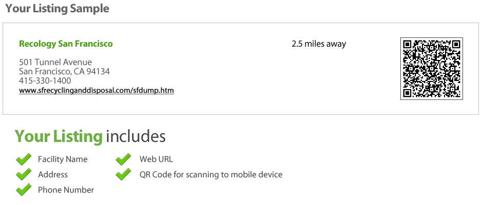
Task: Click the green checkmark beside Web URL
Action: [124, 159]
